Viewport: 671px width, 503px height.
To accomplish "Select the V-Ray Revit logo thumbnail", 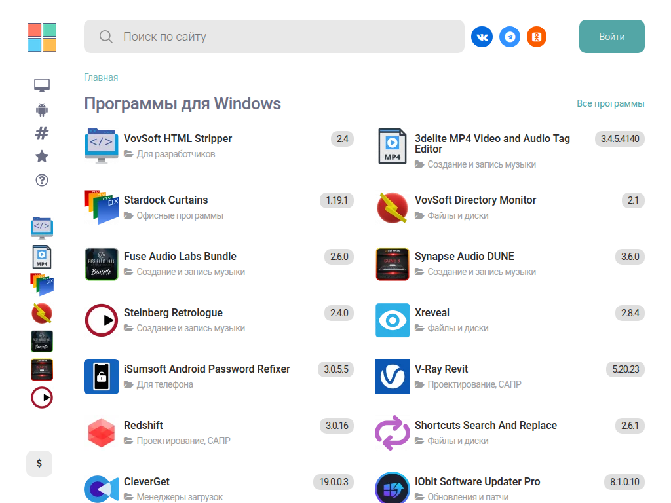I will [393, 377].
